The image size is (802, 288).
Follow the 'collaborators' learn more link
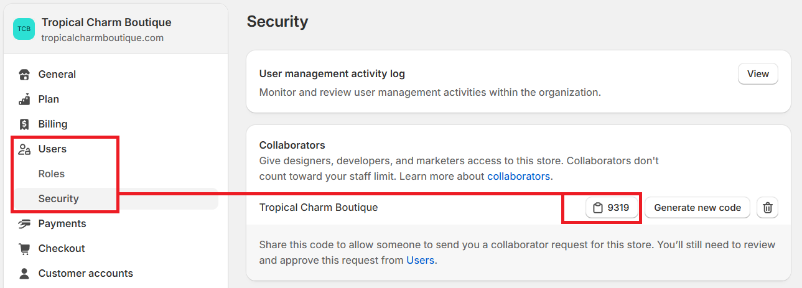pyautogui.click(x=518, y=176)
